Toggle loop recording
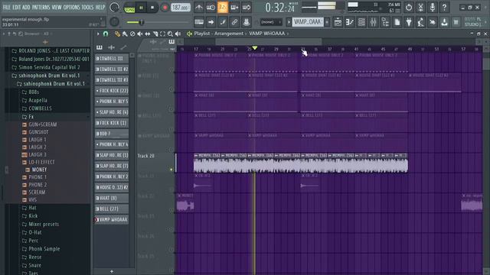The width and height of the screenshot is (490, 275). [x=247, y=7]
